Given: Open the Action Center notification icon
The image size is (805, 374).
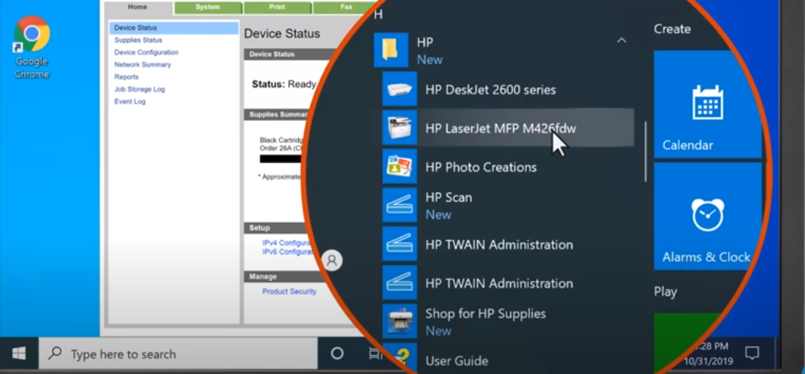Looking at the screenshot, I should (752, 353).
